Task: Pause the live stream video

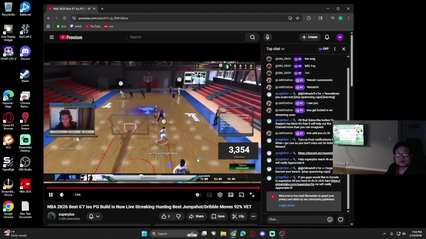Action: tap(51, 195)
